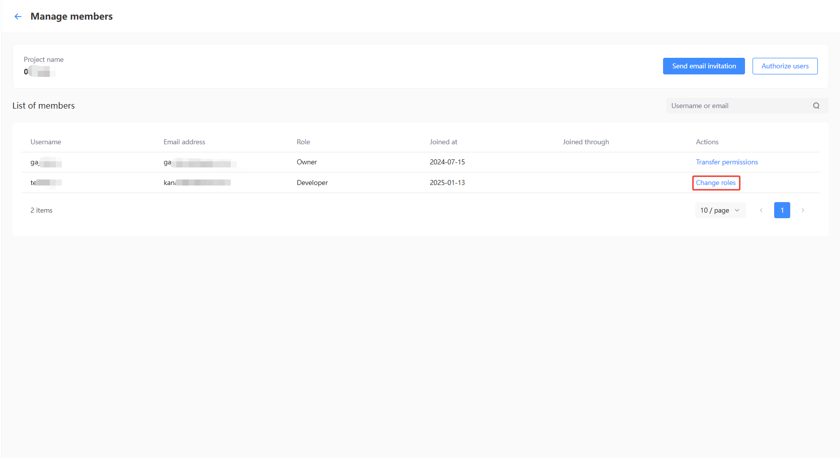Select page 1 in the pagination
The width and height of the screenshot is (840, 458).
(782, 210)
